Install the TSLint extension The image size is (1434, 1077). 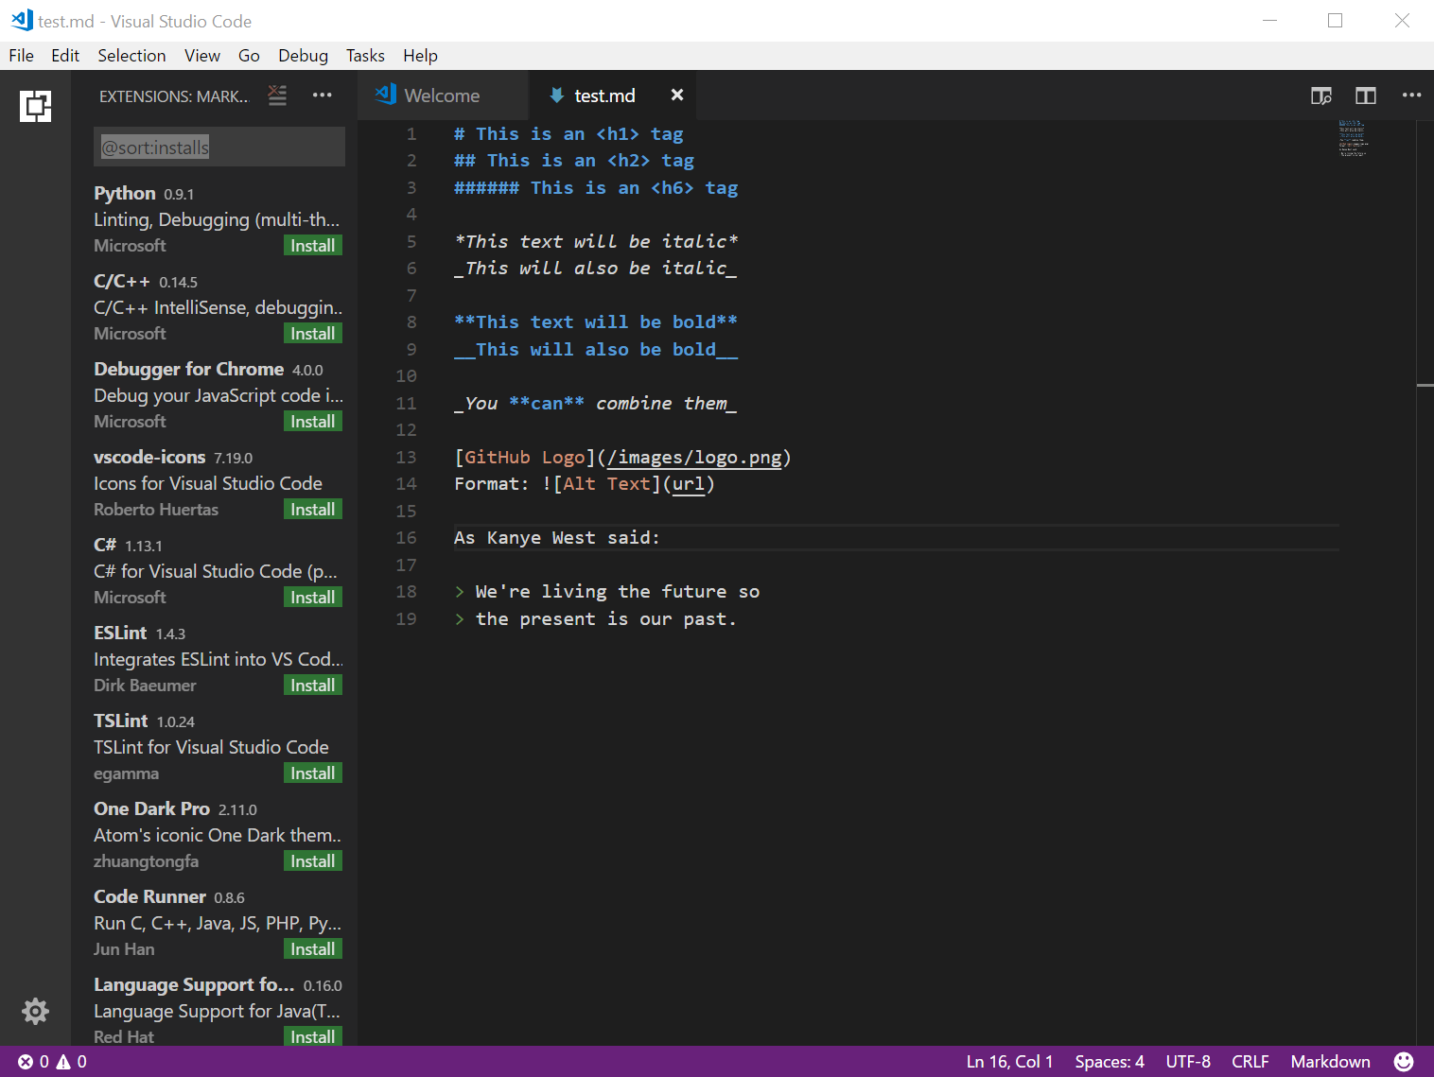click(x=312, y=773)
